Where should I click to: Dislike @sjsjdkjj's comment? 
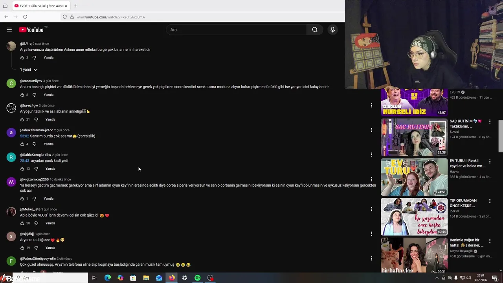36,248
